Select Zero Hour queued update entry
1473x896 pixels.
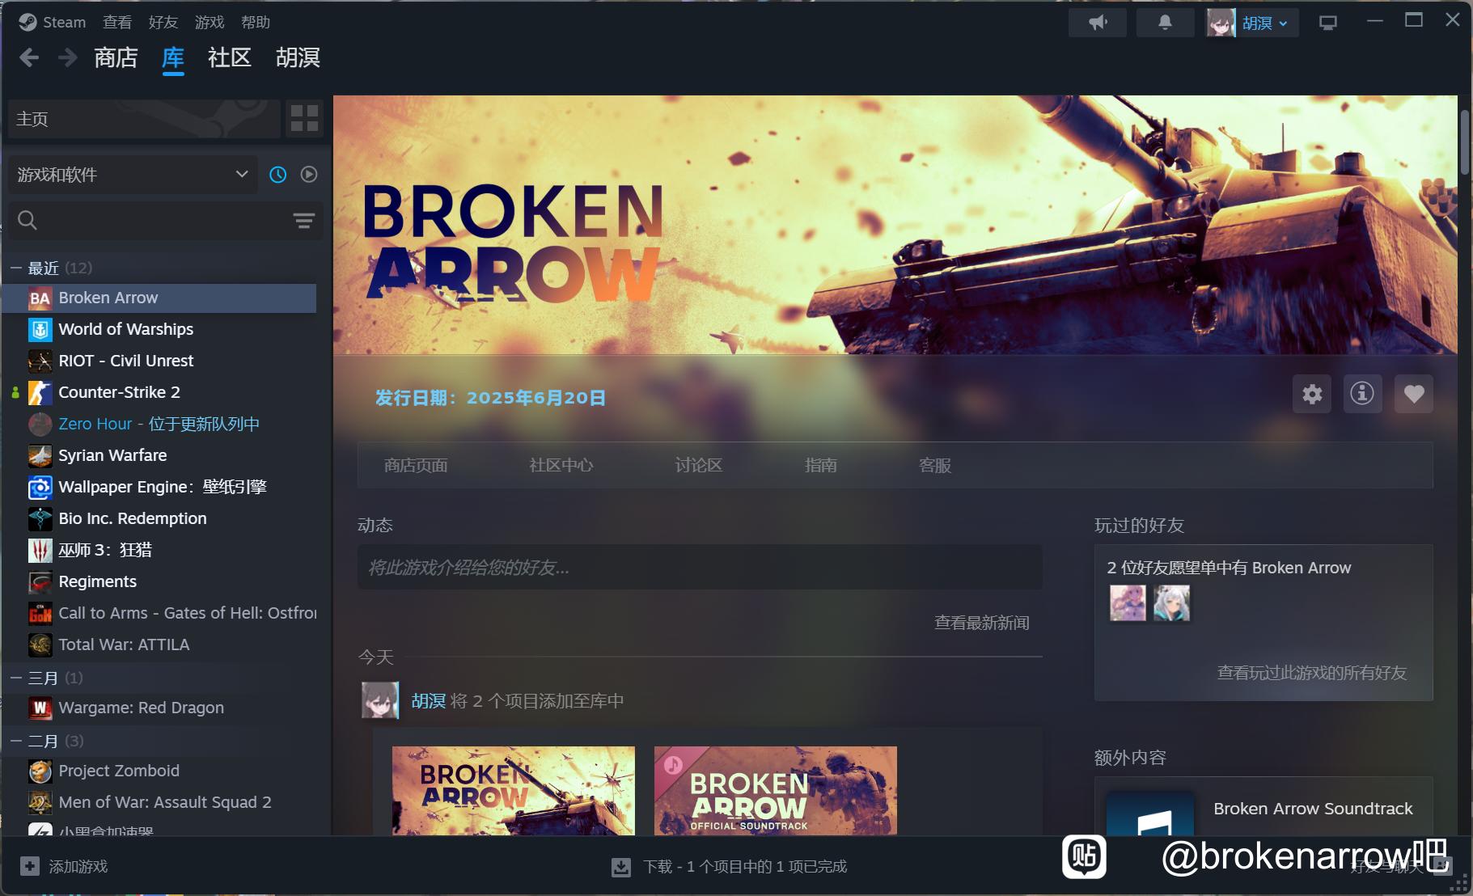point(159,424)
